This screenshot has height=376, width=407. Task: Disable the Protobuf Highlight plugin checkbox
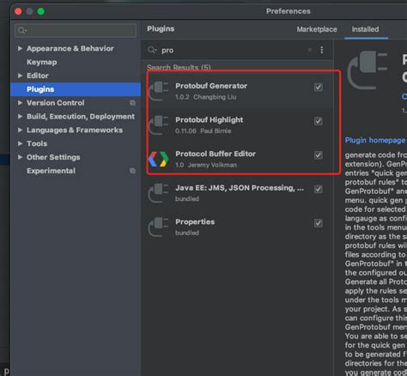[319, 121]
